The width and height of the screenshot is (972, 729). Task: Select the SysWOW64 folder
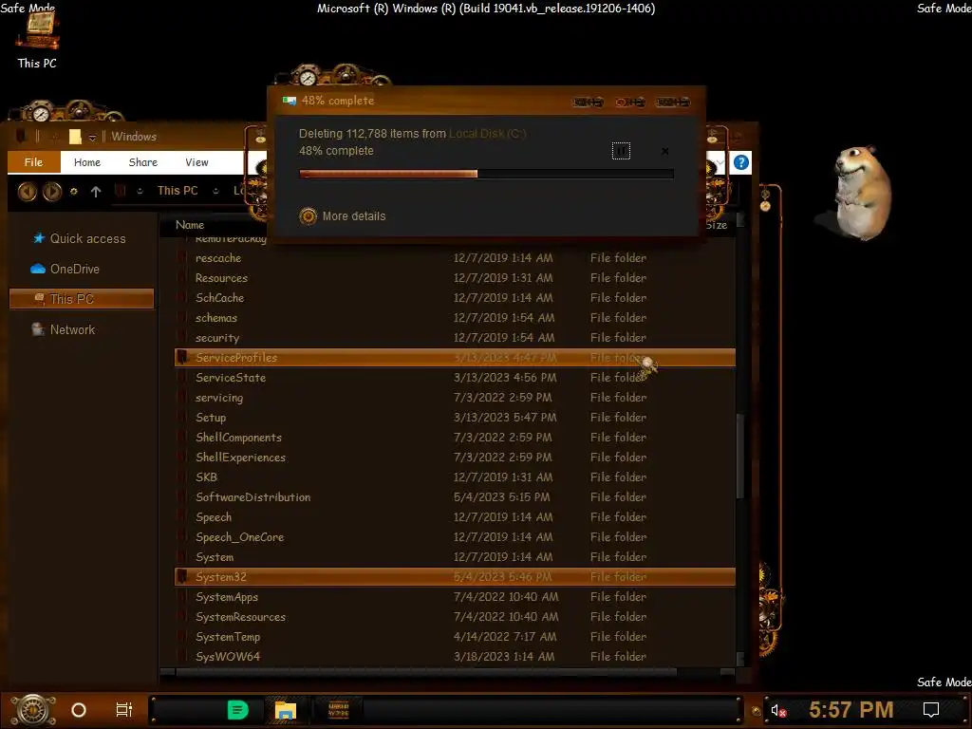point(455,657)
